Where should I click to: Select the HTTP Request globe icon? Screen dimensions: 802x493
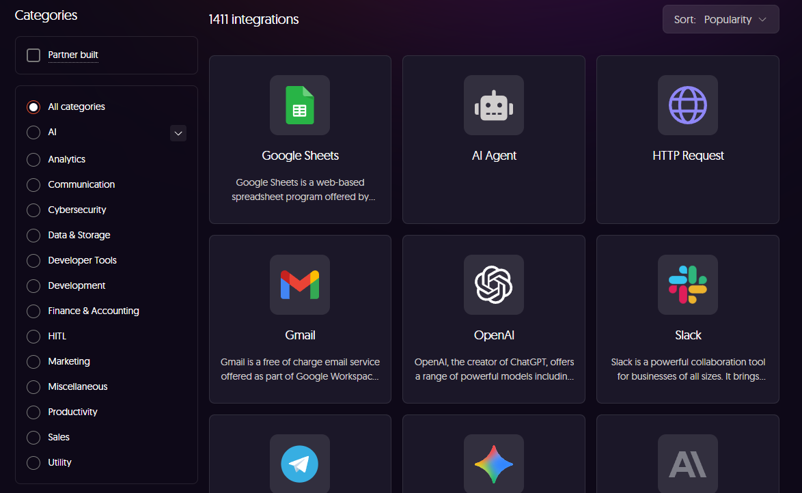[x=687, y=105]
